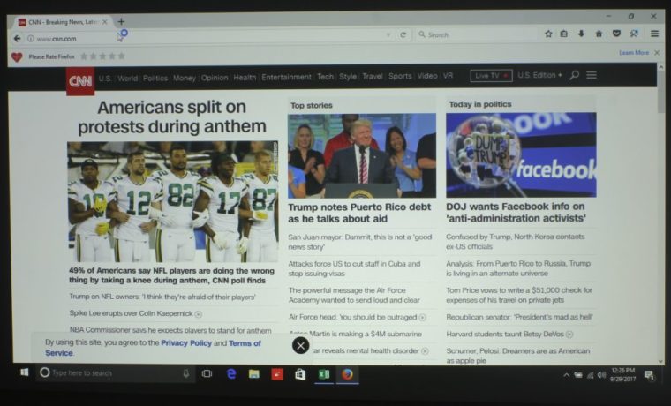Show bookmarks list icon in Firefox toolbar

[564, 34]
